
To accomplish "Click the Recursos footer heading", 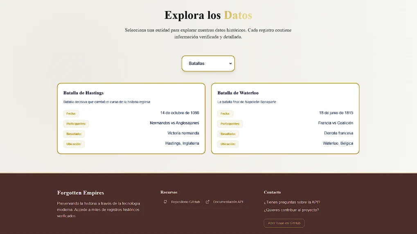I will (169, 192).
